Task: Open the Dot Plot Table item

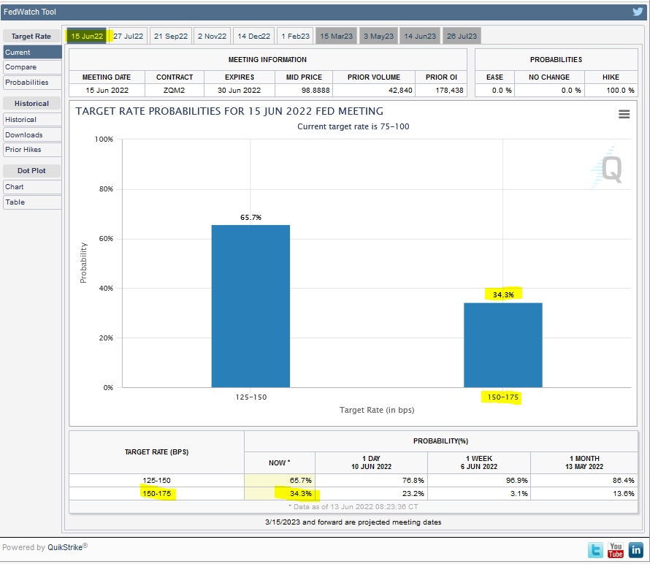Action: coord(32,202)
